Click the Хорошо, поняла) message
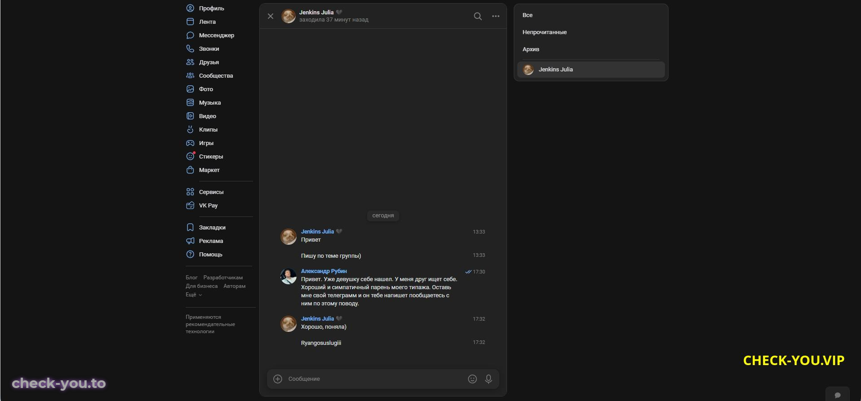This screenshot has width=861, height=401. click(324, 327)
